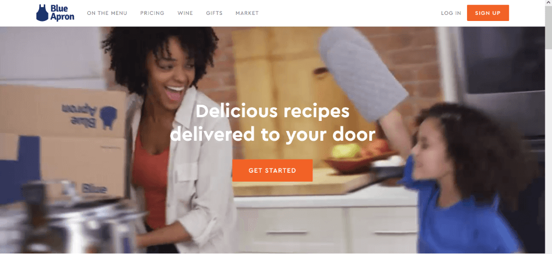552x254 pixels.
Task: Click the Blue Apron wordmark text
Action: point(62,13)
